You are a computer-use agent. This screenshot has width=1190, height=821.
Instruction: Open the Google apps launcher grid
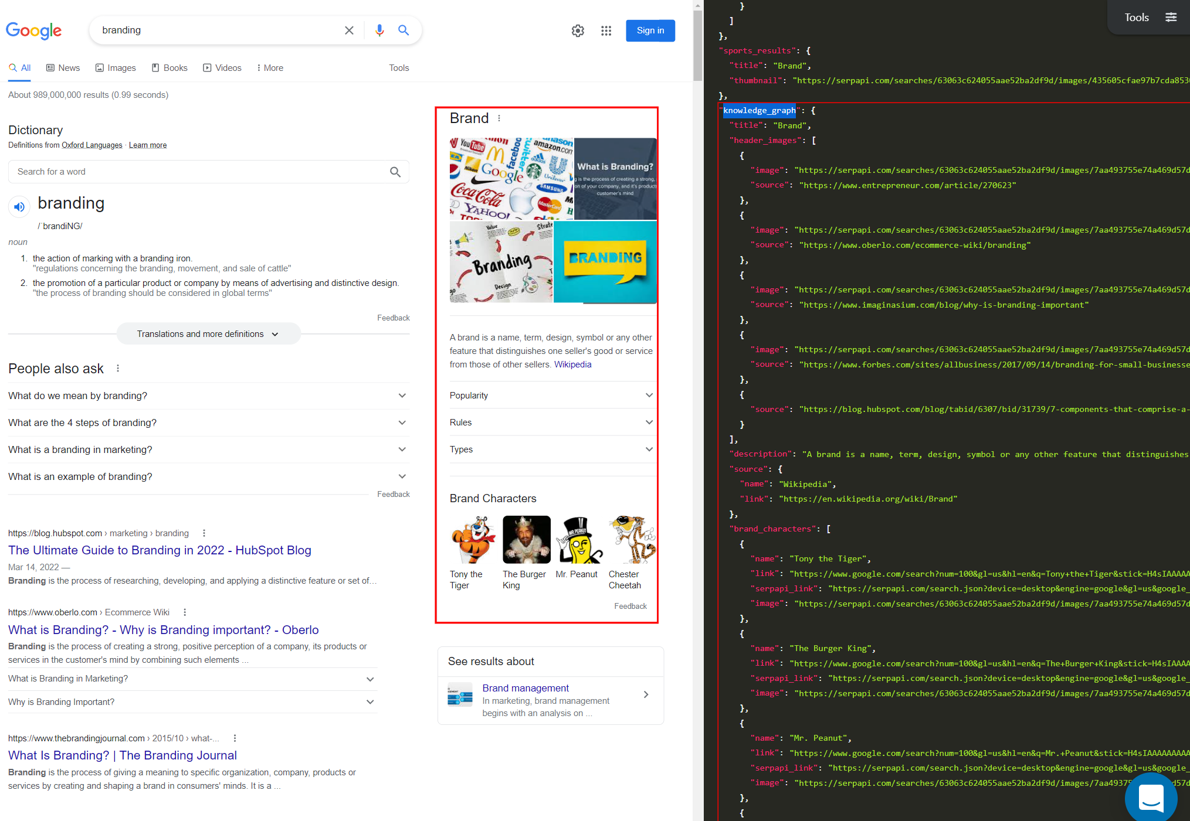click(x=606, y=30)
